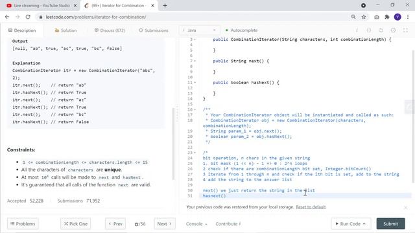This screenshot has width=415, height=233.
Task: Click 'public boolean hasNext() {' line
Action: pyautogui.click(x=246, y=83)
